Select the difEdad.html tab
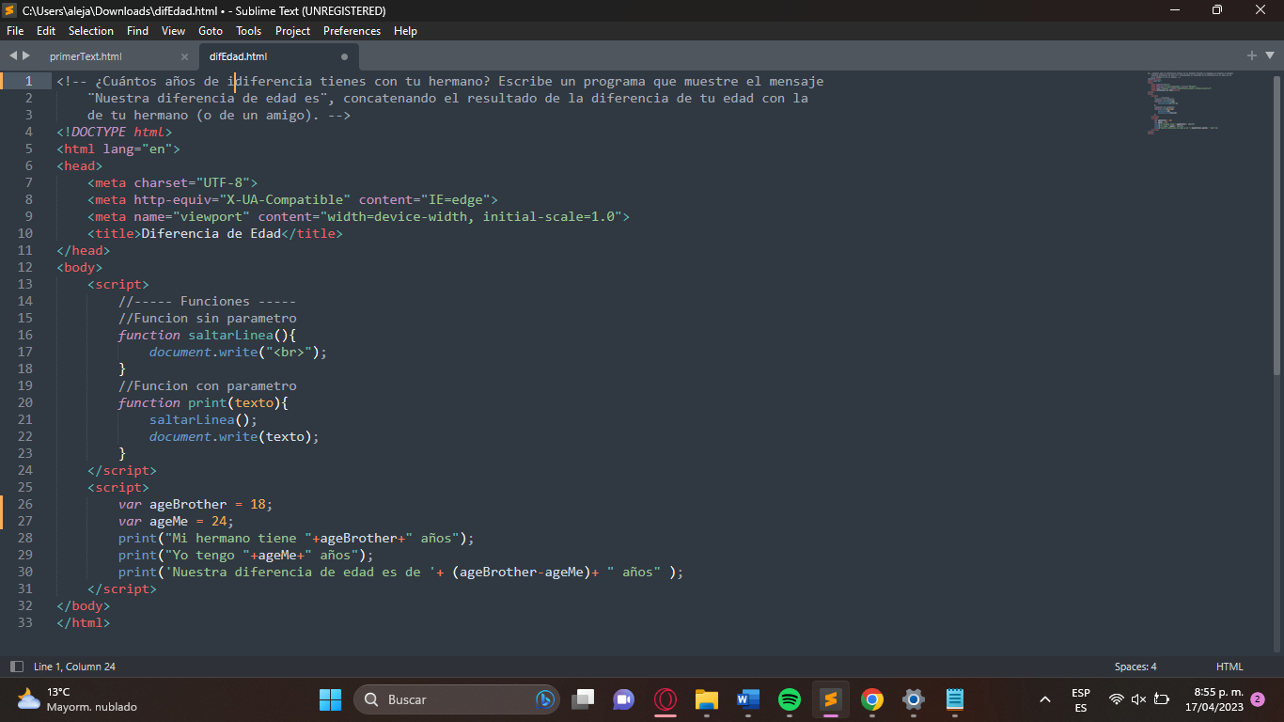This screenshot has height=722, width=1284. pos(238,56)
